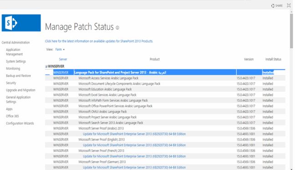Click the Version column header
The height and width of the screenshot is (170, 296).
[249, 59]
